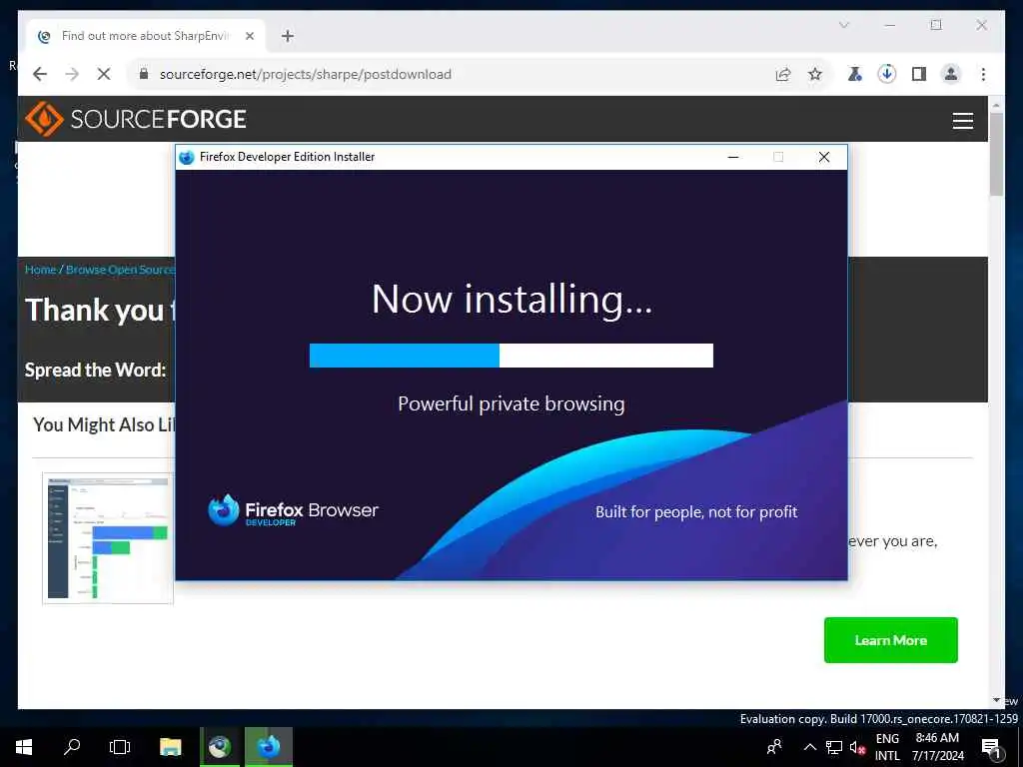This screenshot has height=767, width=1023.
Task: Stop loading the SourceForge page
Action: [x=104, y=74]
